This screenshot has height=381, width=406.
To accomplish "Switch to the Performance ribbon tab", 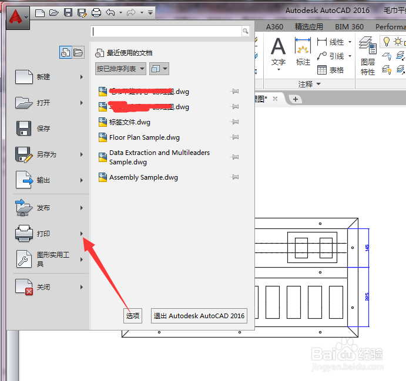I will click(390, 26).
